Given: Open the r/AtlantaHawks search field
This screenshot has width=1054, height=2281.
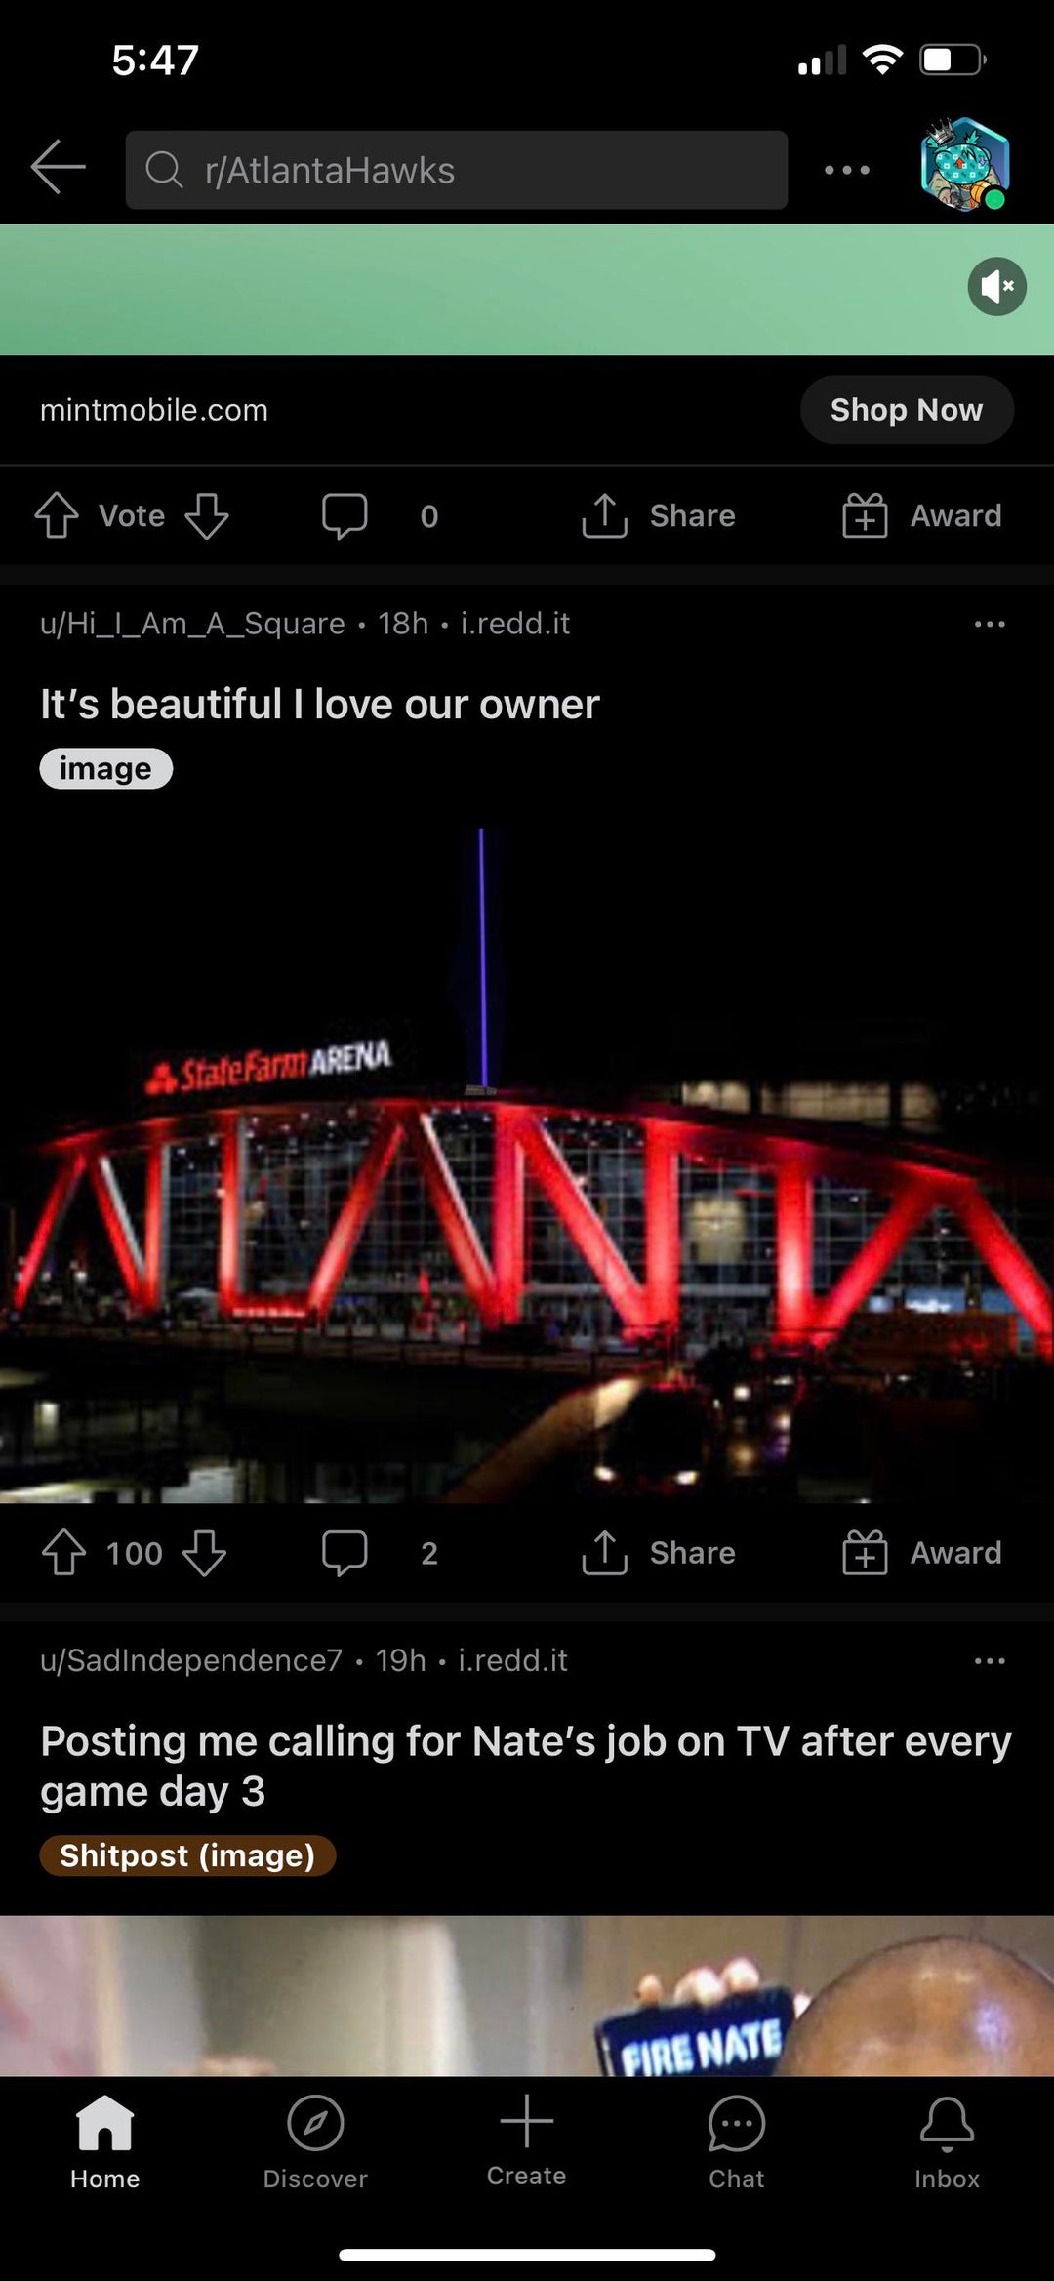Looking at the screenshot, I should (x=456, y=170).
